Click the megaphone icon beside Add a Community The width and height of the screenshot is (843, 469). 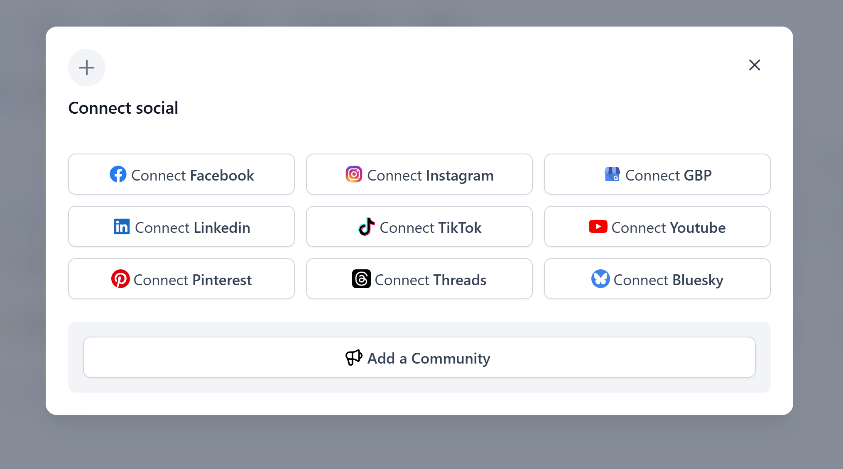click(x=354, y=357)
